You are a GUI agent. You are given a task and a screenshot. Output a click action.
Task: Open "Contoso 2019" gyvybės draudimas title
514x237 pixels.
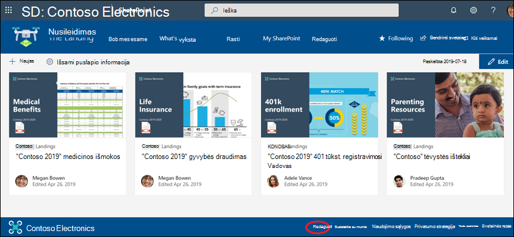194,157
